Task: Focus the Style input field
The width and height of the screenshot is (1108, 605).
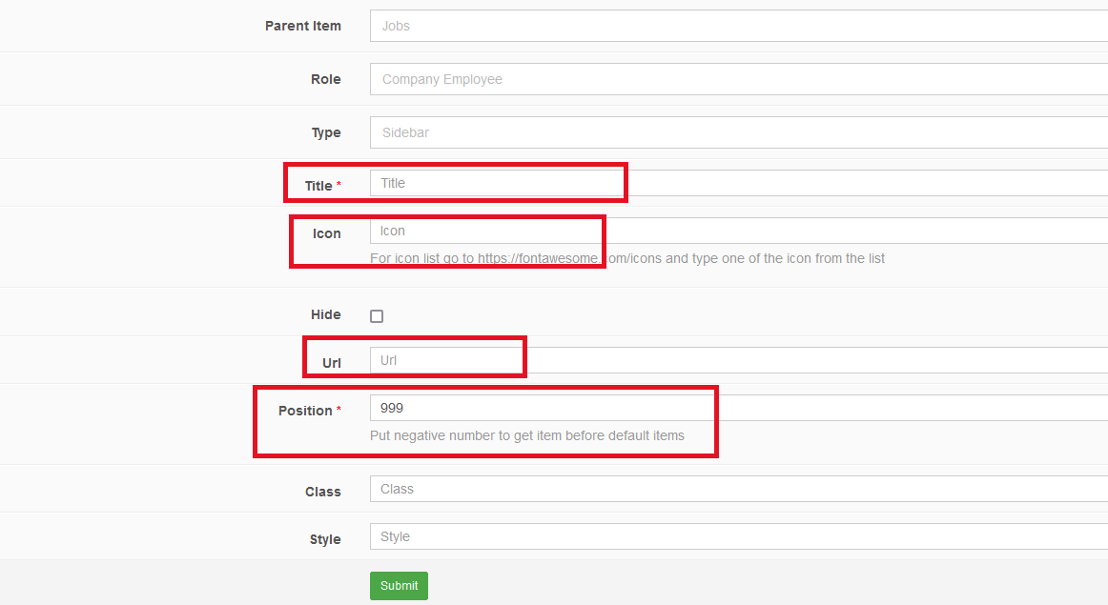Action: (667, 536)
